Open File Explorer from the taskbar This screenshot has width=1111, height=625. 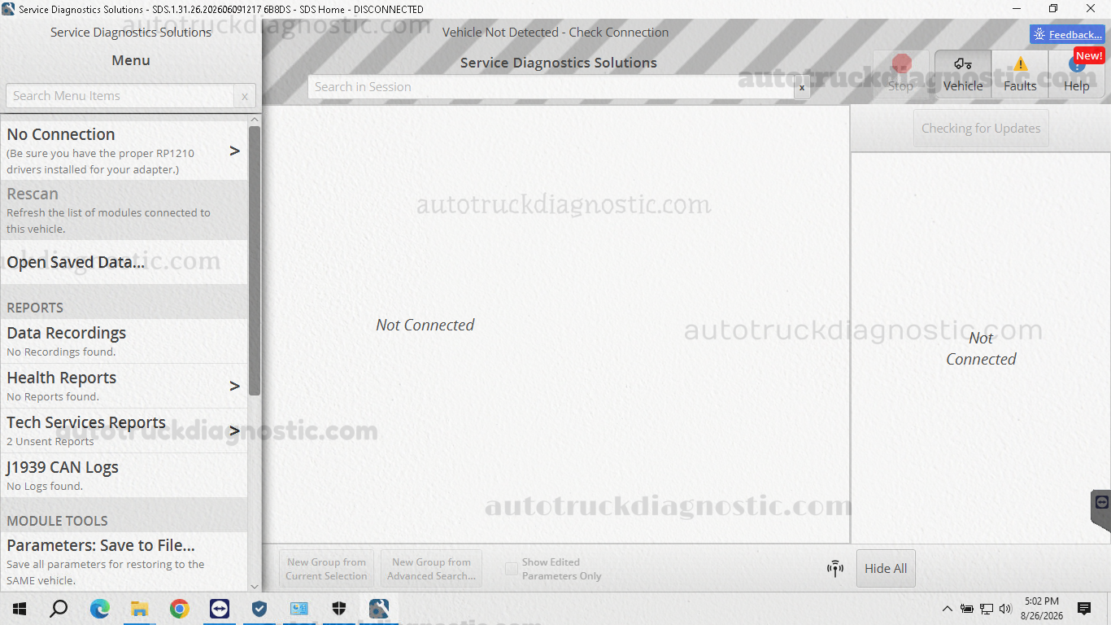point(140,609)
